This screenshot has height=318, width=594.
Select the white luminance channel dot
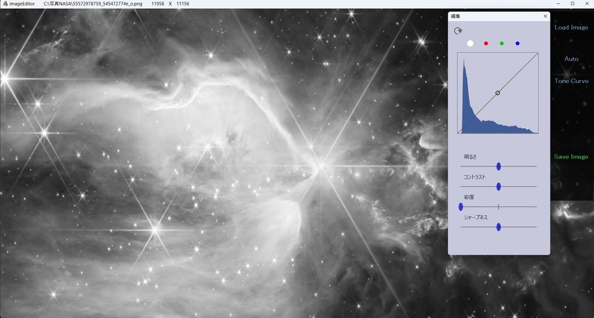[470, 44]
